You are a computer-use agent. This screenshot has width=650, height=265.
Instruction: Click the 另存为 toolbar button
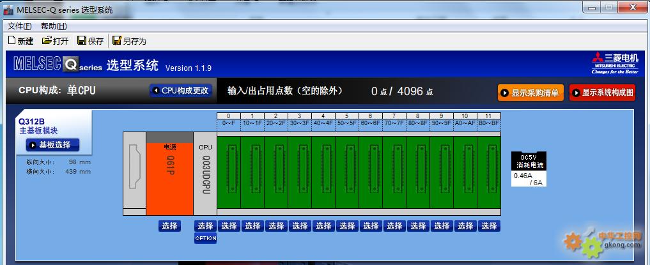tap(129, 41)
